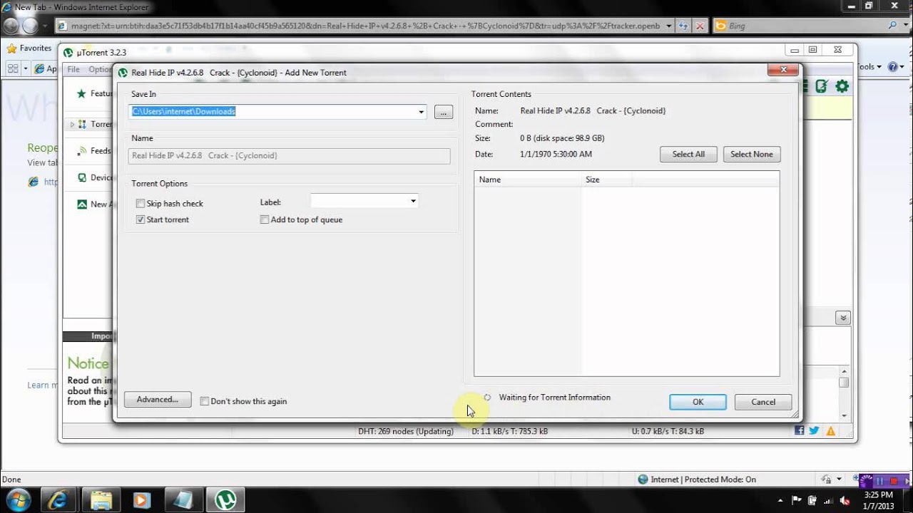Click the double-chevron collapse button in uTorrent
This screenshot has height=513, width=913.
(x=843, y=318)
